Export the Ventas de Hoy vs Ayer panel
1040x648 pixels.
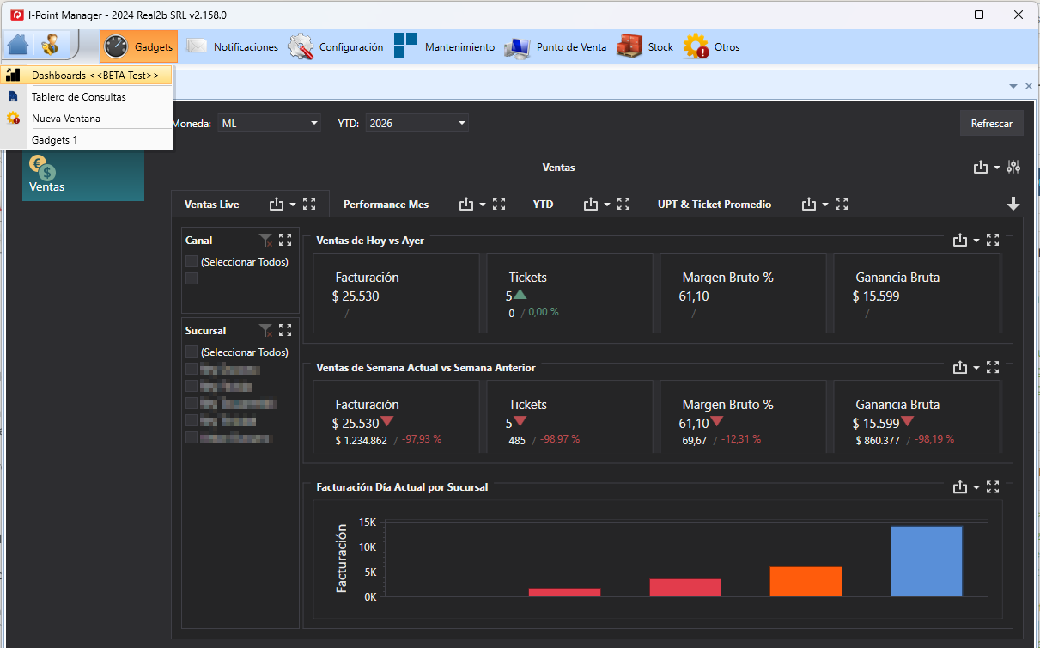click(960, 241)
